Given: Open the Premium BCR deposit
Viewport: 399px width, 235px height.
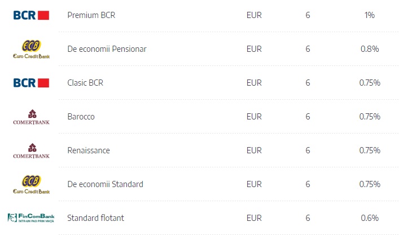Looking at the screenshot, I should coord(91,15).
